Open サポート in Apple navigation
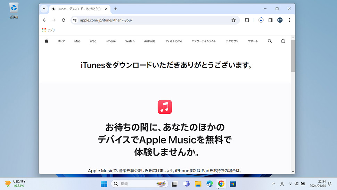Viewport: 337px width, 190px height. pos(253,41)
